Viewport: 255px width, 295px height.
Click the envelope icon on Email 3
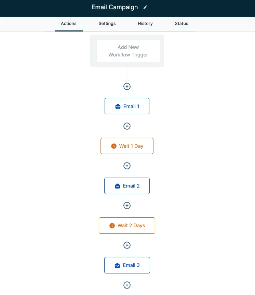coord(117,265)
